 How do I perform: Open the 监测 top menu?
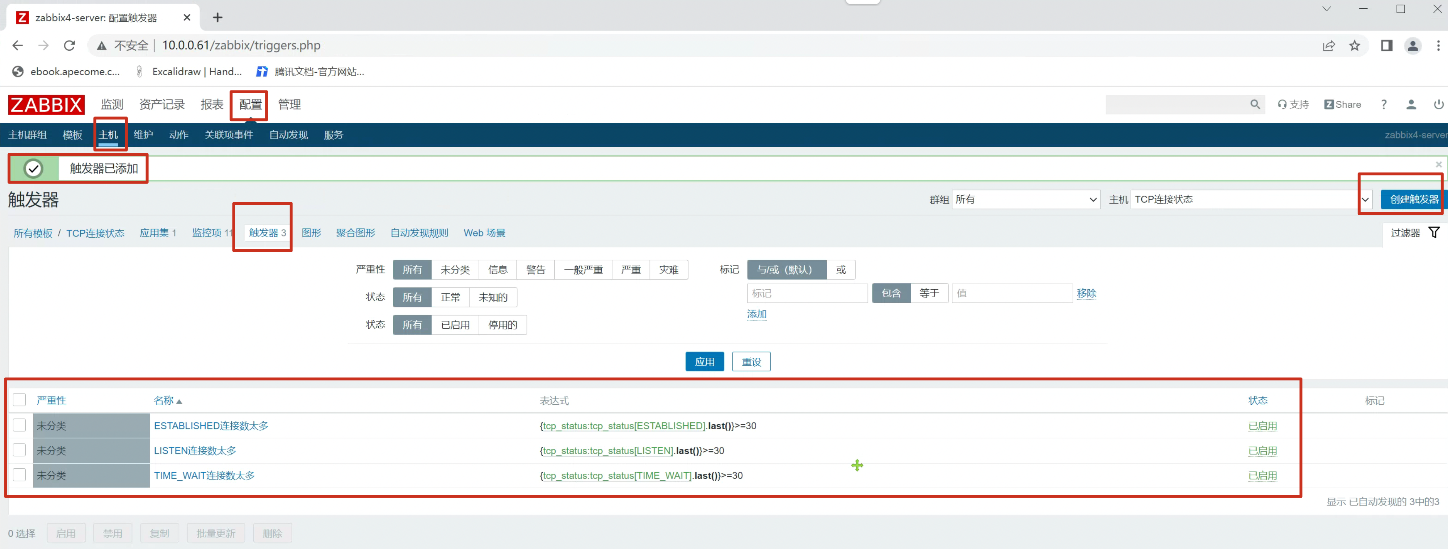pyautogui.click(x=112, y=105)
